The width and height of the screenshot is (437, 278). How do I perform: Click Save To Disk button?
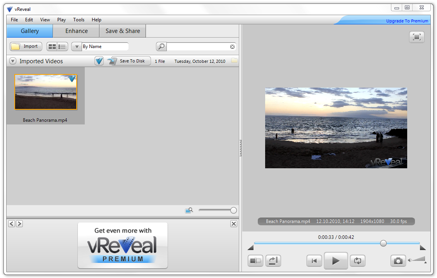tap(129, 61)
